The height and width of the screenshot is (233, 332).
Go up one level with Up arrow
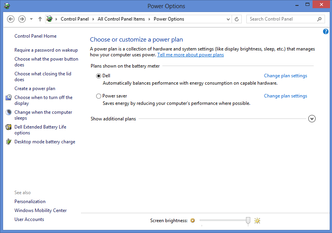coord(40,19)
